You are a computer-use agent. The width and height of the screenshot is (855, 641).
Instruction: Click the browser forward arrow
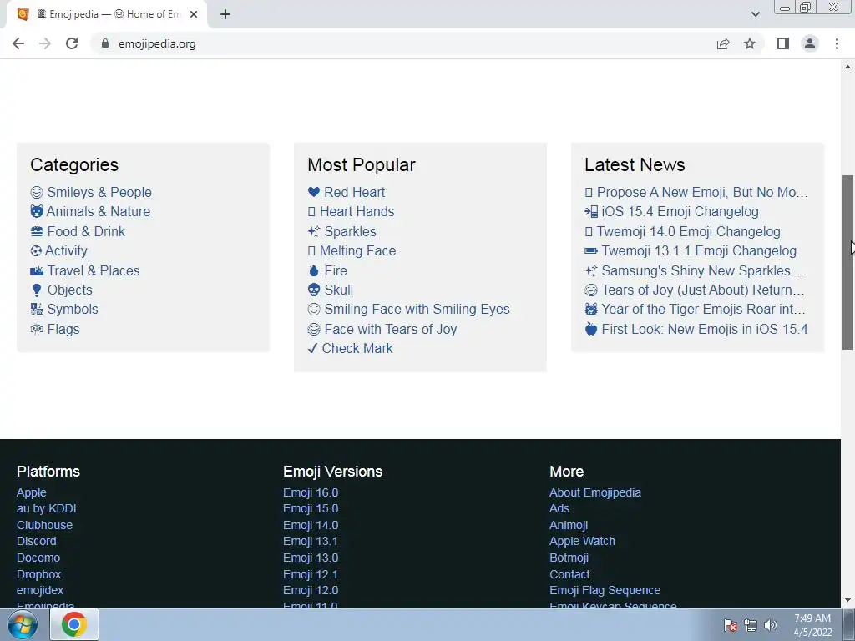coord(45,43)
